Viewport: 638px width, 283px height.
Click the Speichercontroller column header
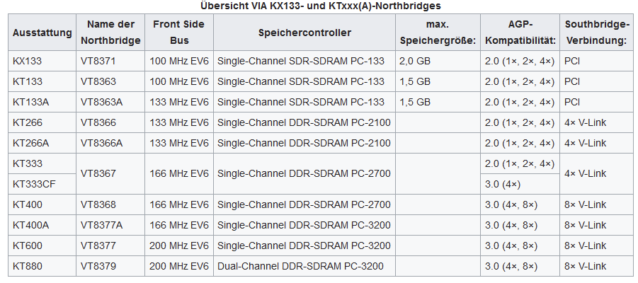[x=304, y=33]
